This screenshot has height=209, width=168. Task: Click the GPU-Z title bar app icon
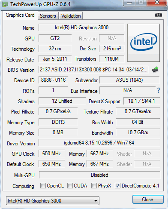[5, 4]
